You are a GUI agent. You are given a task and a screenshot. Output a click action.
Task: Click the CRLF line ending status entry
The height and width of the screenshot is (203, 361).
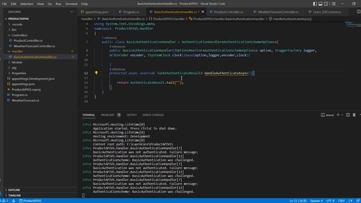341,201
